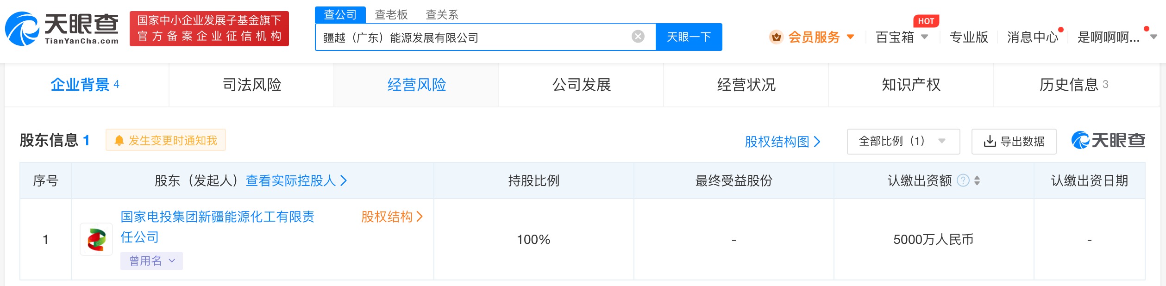The height and width of the screenshot is (286, 1166).
Task: Open the 公司发展 tab
Action: pos(582,85)
